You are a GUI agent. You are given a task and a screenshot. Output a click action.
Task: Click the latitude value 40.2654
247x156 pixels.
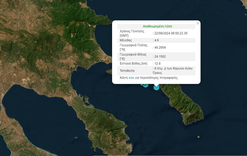pos(160,48)
